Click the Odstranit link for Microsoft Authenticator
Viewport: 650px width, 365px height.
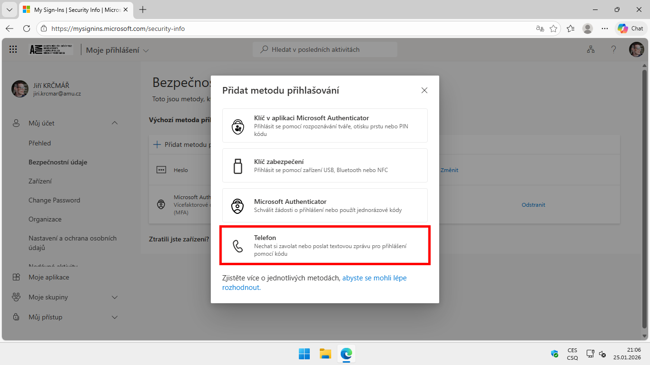coord(533,204)
